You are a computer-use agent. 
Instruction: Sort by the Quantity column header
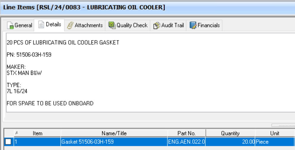[x=230, y=133]
